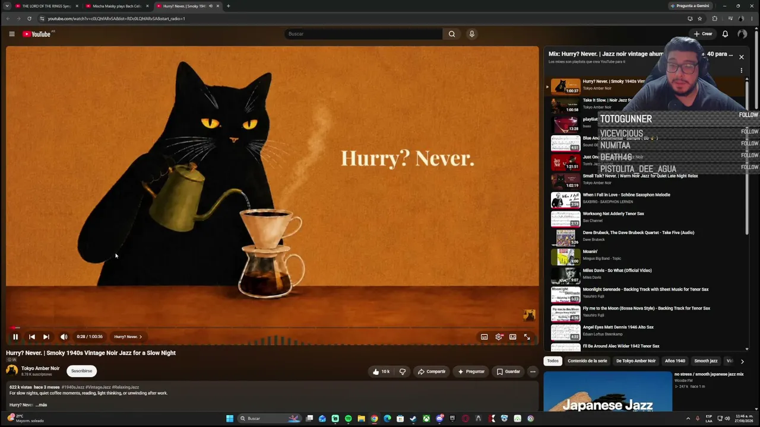Screen dimensions: 760x427
Task: Pause the video playback
Action: pos(15,337)
